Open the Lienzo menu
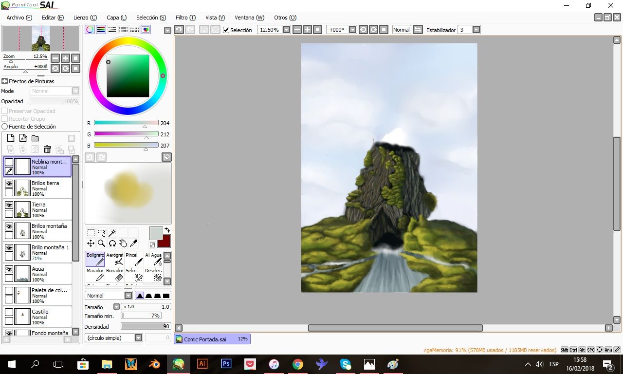Screen dimensions: 623x374 pos(85,18)
